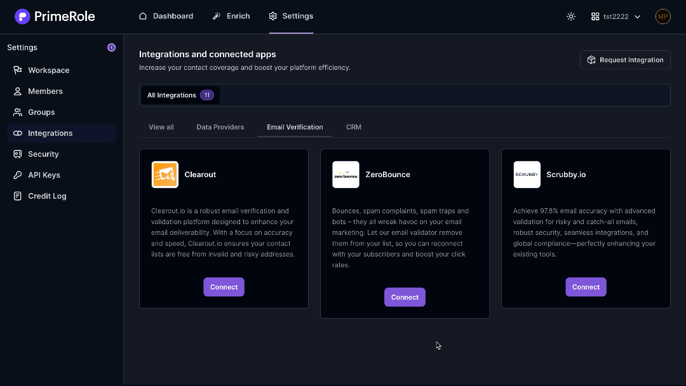
Task: Click the 'Increase your contact coverage' subtitle
Action: [245, 68]
